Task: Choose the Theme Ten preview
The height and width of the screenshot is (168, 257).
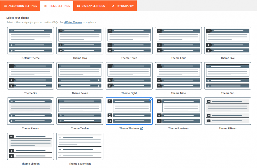Action: pyautogui.click(x=228, y=76)
